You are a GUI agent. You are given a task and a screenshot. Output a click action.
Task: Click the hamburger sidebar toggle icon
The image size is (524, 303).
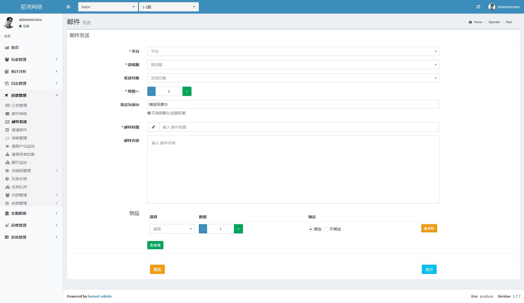tap(68, 7)
